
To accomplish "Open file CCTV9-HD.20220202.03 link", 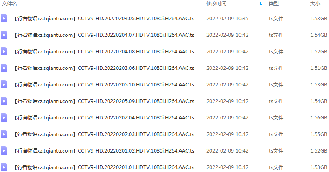I will click(x=104, y=134).
